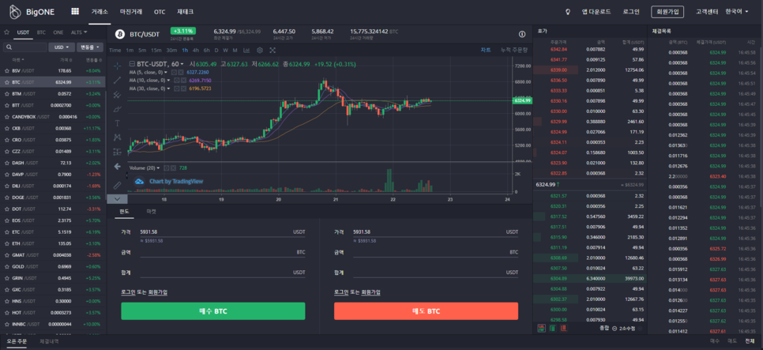Open the USD currency dropdown

[61, 47]
